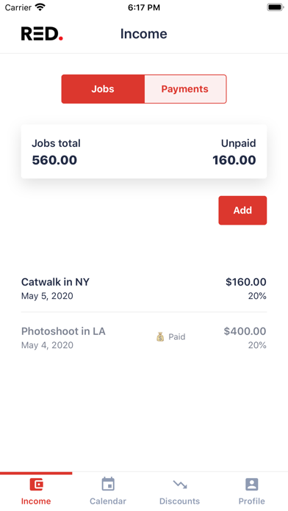Tap the $160.00 price of Catwalk

(x=246, y=282)
